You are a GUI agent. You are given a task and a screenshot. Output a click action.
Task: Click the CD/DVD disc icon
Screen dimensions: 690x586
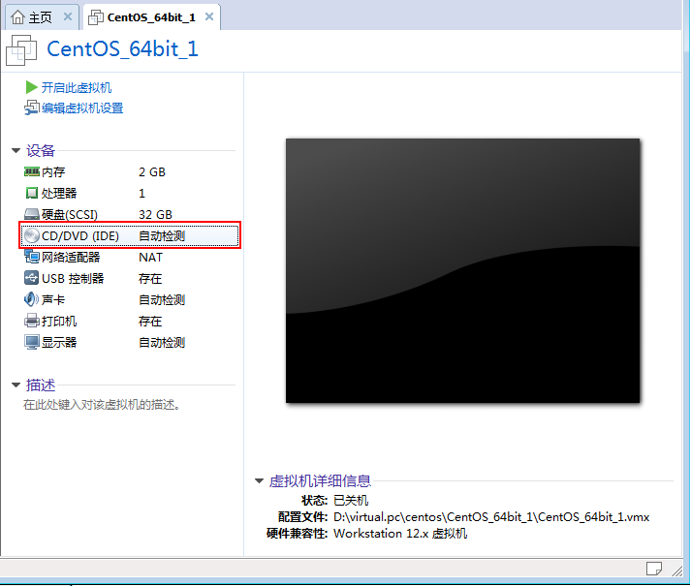pyautogui.click(x=32, y=235)
